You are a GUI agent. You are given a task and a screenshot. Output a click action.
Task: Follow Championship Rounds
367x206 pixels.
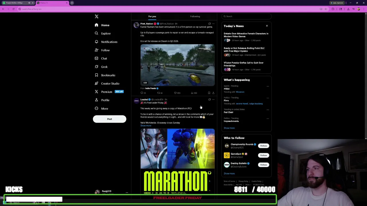[263, 146]
